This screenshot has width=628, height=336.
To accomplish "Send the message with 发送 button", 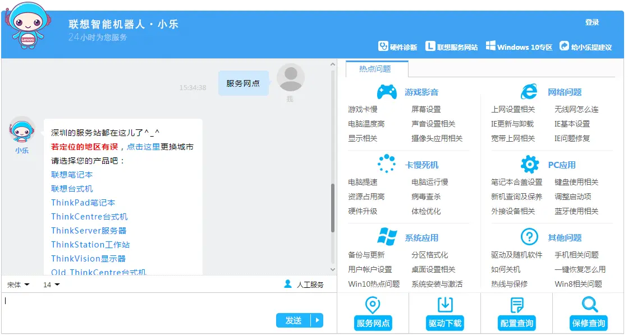I will 294,320.
